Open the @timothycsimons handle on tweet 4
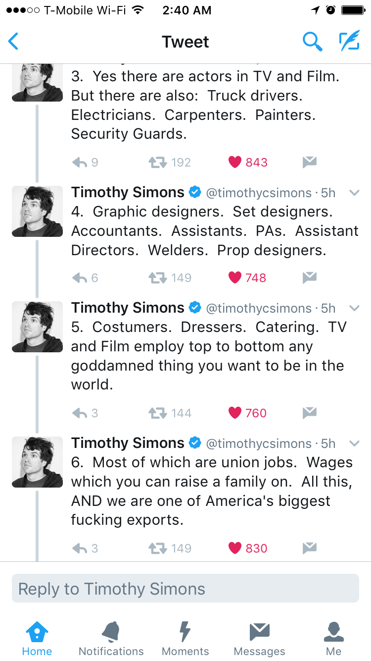 [258, 193]
